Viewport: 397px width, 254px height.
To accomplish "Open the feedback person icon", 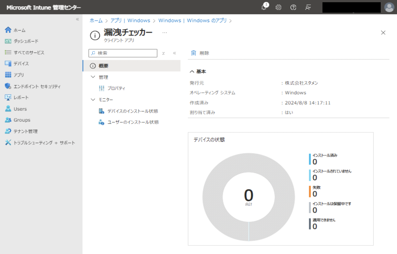I will click(x=308, y=7).
